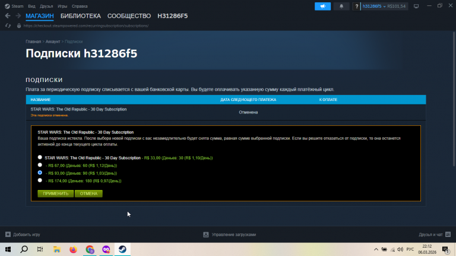Open the purple mask app in taskbar
This screenshot has width=456, height=256.
coord(106,249)
